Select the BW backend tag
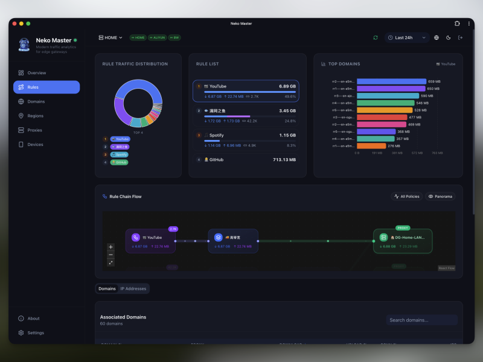 [x=174, y=37]
